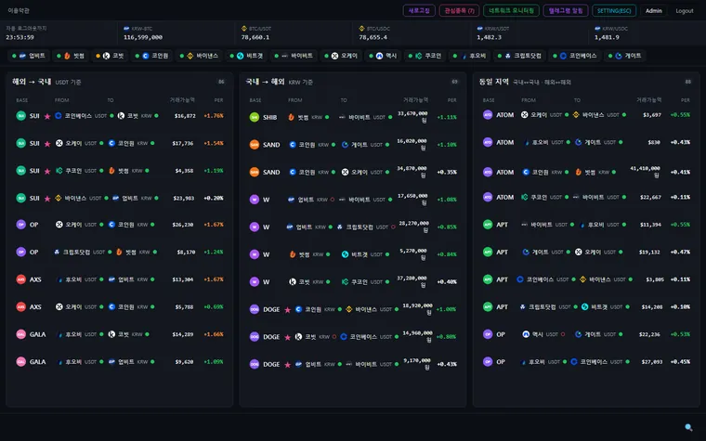Toggle favorite star on SUI $16,872 row
706x441 pixels.
coord(47,116)
